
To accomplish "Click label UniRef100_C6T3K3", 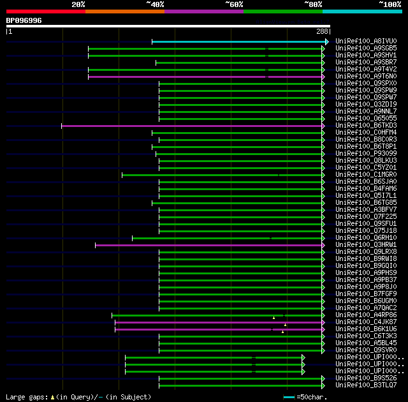I will click(x=366, y=336).
